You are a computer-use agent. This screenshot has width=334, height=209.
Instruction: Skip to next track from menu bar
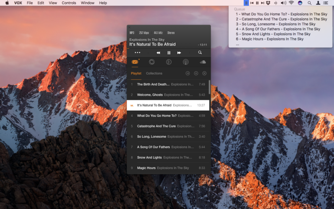click(262, 3)
